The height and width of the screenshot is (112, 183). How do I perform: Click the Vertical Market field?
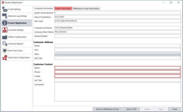(x=117, y=36)
